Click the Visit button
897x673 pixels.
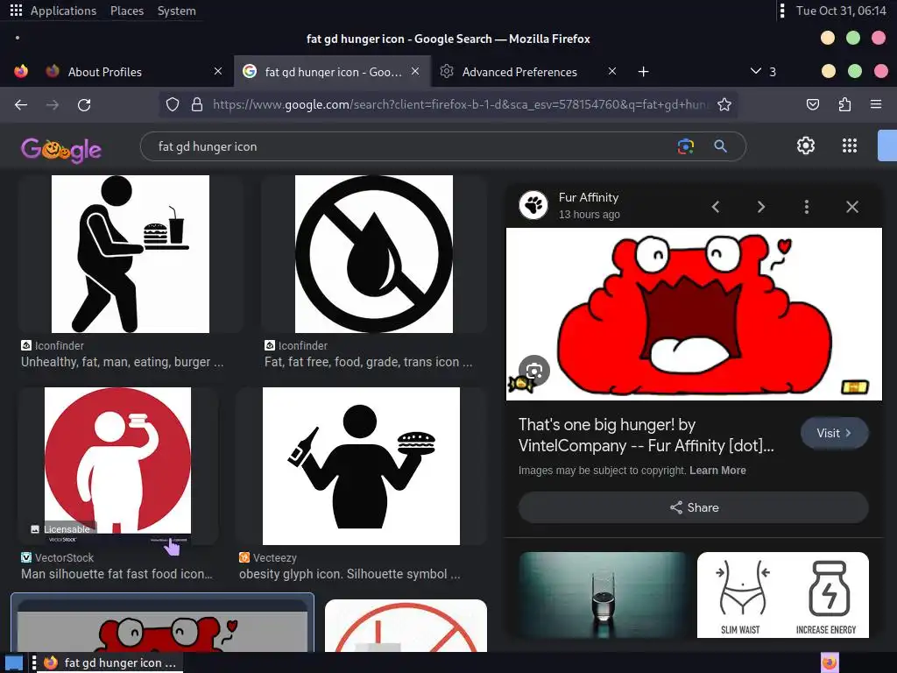click(x=834, y=433)
